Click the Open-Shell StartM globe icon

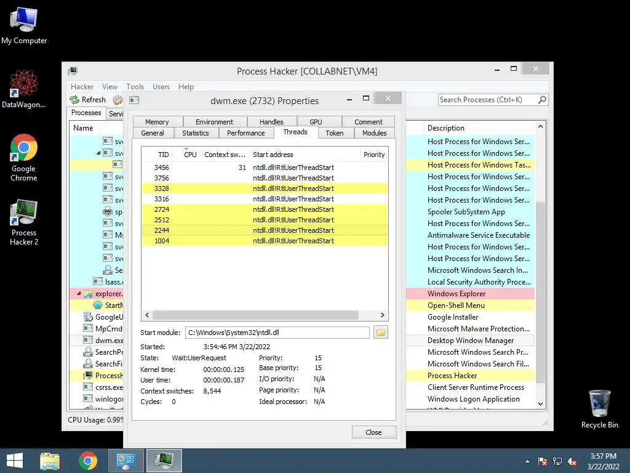[x=98, y=305]
